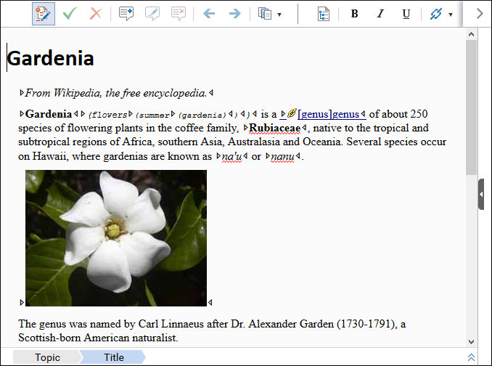
Task: Expand toolbar overflow chevron
Action: (x=480, y=14)
